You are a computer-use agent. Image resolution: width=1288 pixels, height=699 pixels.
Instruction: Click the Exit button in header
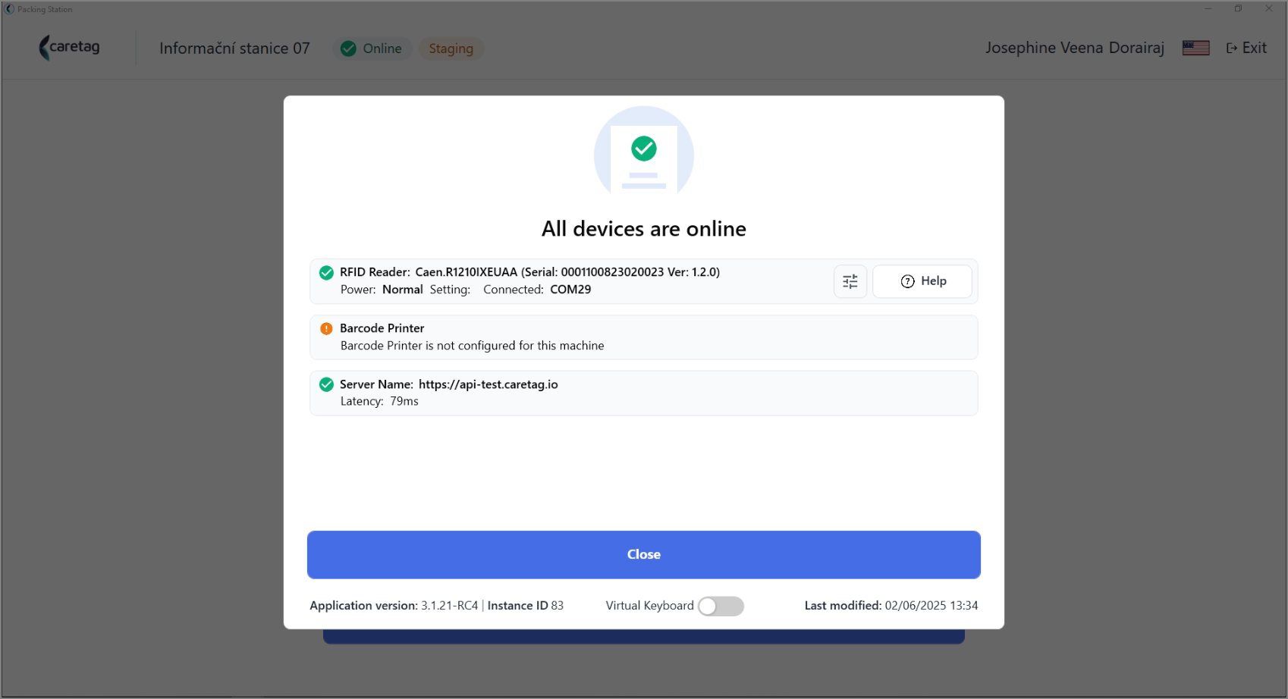[1246, 48]
